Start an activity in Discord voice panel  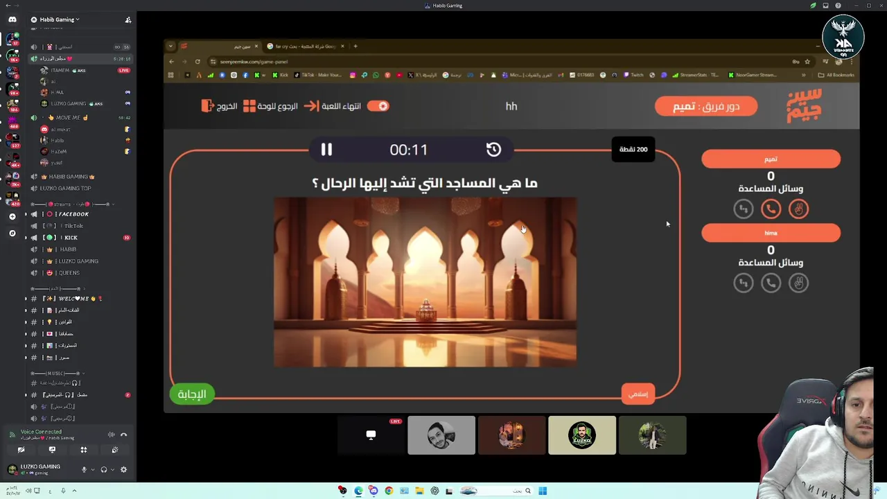coord(84,450)
